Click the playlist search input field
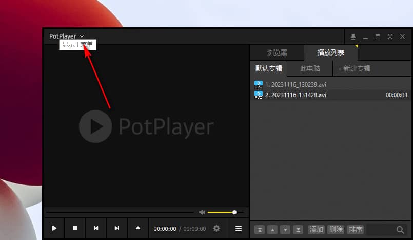This screenshot has height=240, width=413. 381,230
